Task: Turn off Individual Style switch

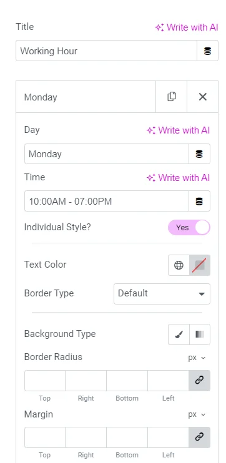Action: [x=189, y=227]
